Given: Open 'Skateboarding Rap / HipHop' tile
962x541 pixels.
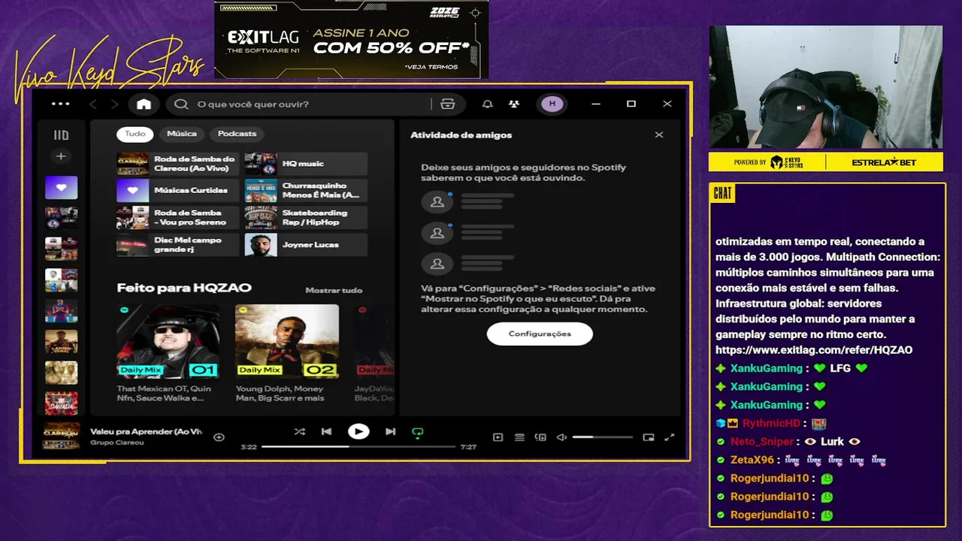Looking at the screenshot, I should pos(306,218).
